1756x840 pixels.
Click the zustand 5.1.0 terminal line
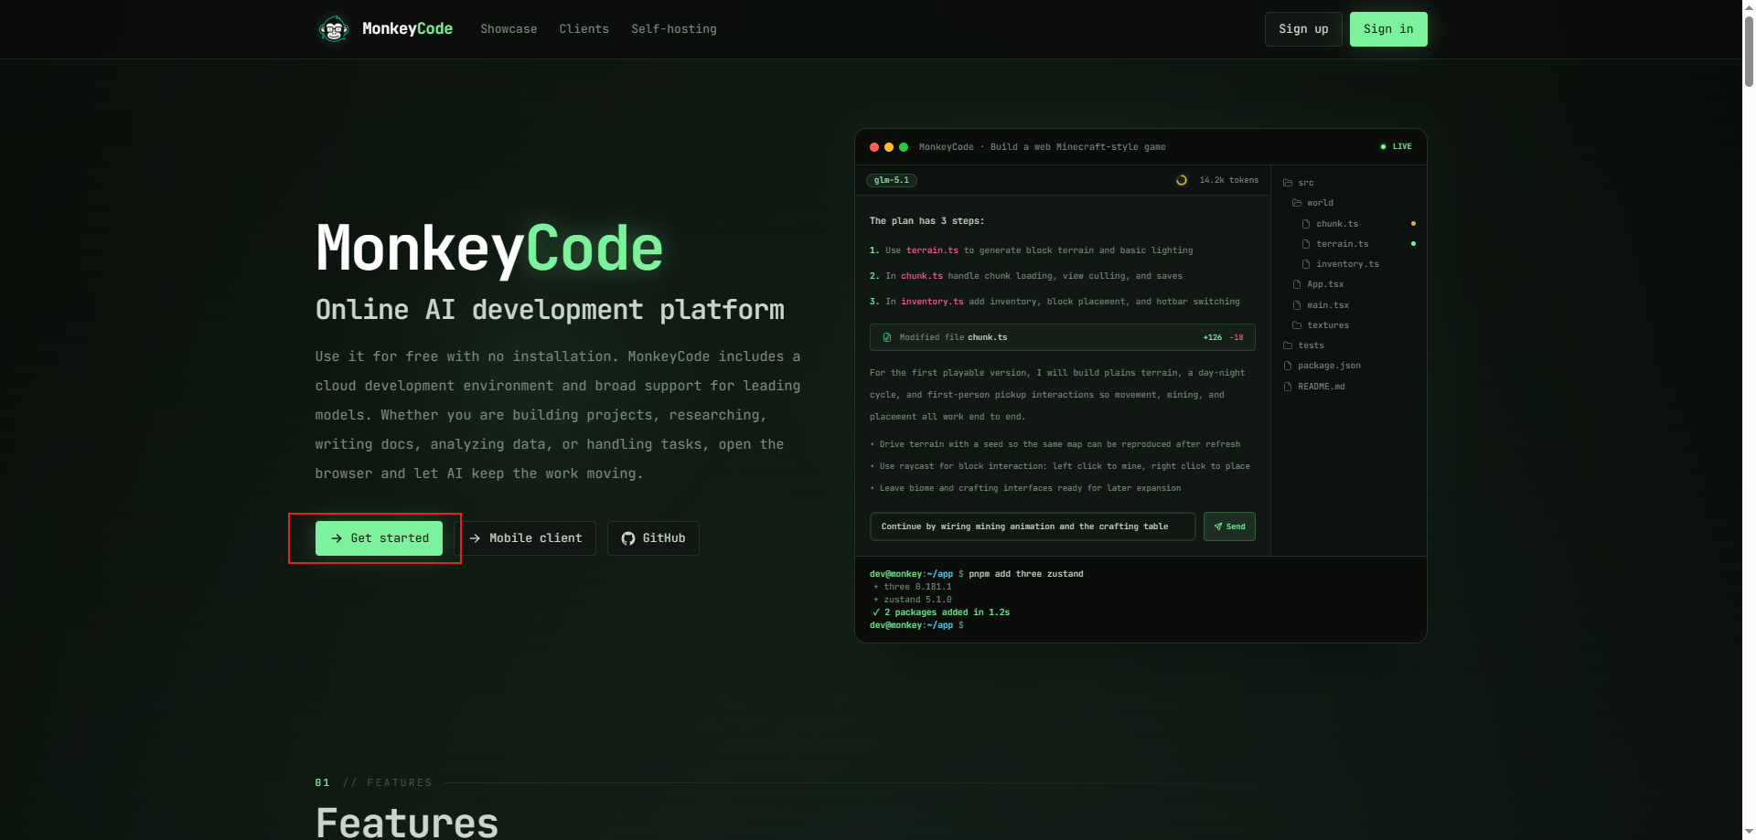click(x=913, y=600)
